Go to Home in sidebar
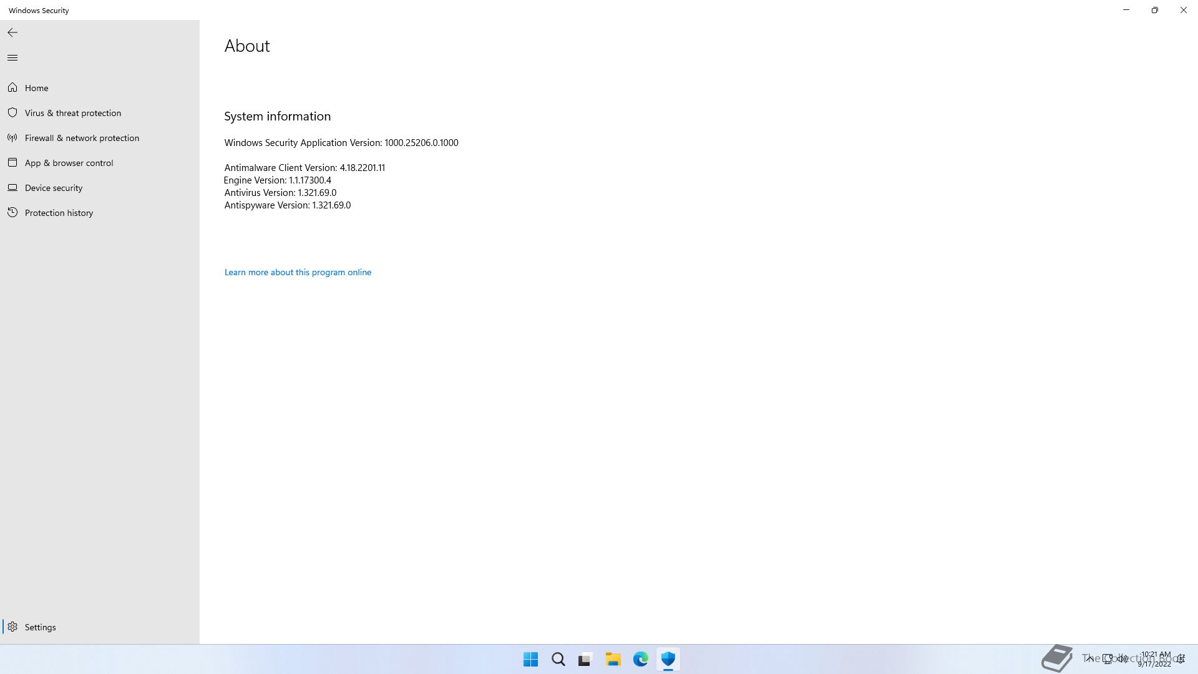 (x=36, y=88)
